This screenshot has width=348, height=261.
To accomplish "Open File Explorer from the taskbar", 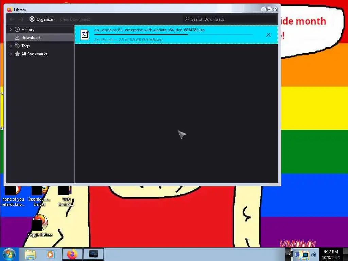I will (30, 254).
